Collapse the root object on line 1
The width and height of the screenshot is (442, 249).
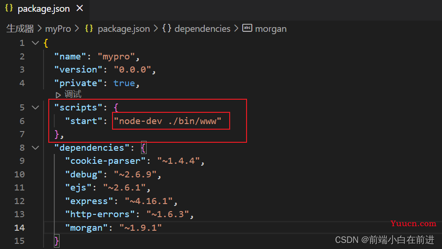[x=35, y=43]
